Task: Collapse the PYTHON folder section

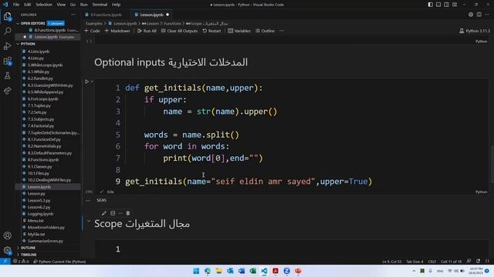Action: click(x=18, y=44)
